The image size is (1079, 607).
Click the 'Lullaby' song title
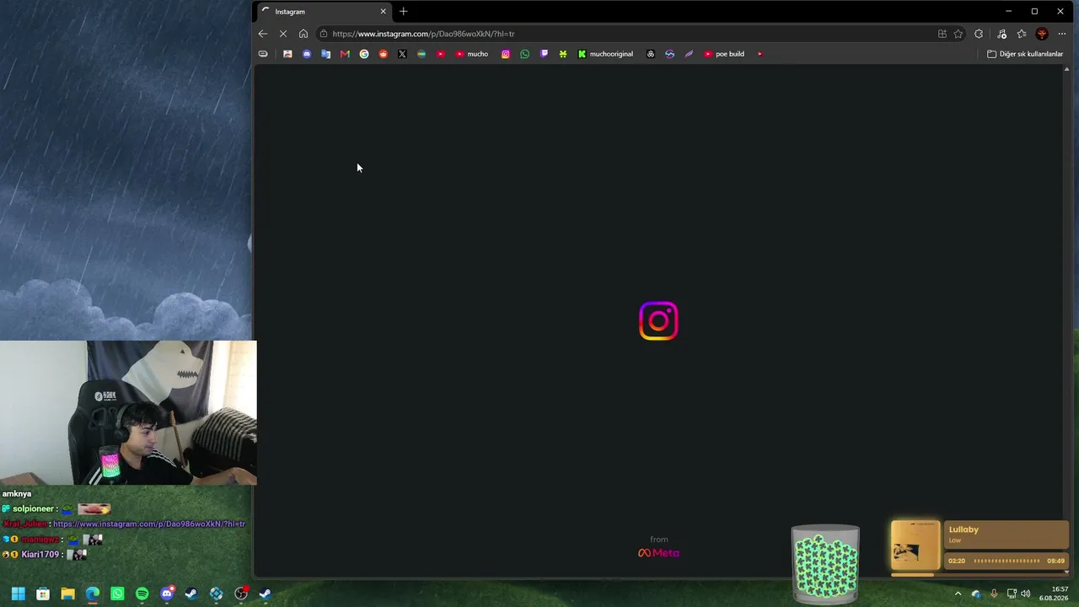point(964,529)
